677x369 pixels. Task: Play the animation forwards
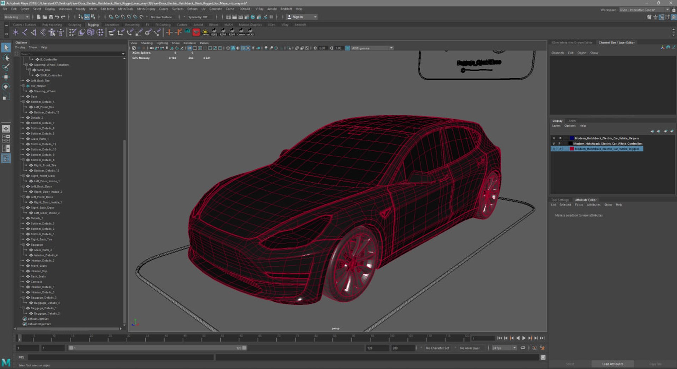[x=524, y=338]
